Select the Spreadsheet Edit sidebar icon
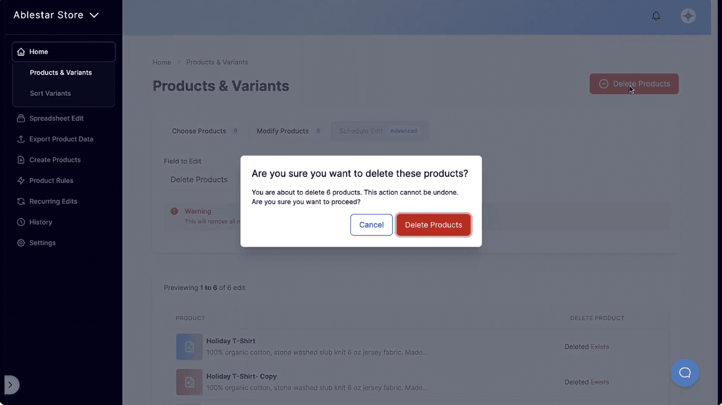722x405 pixels. pos(20,118)
